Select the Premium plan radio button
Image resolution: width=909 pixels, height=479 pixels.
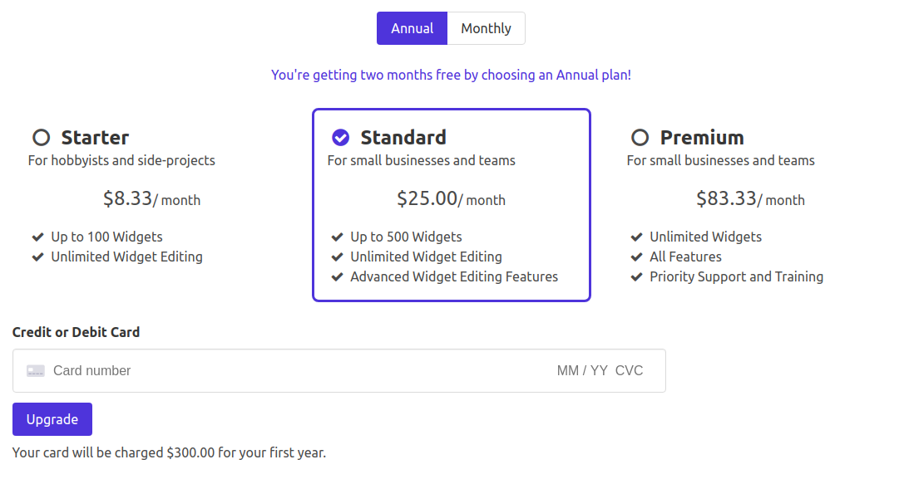click(x=639, y=137)
